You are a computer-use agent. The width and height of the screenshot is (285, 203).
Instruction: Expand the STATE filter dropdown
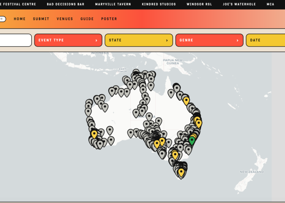coord(139,40)
